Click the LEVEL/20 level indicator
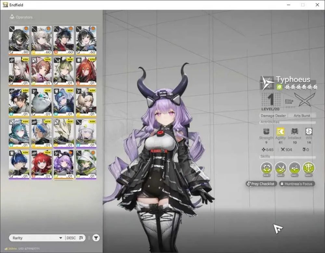The height and width of the screenshot is (253, 325). coord(270,109)
